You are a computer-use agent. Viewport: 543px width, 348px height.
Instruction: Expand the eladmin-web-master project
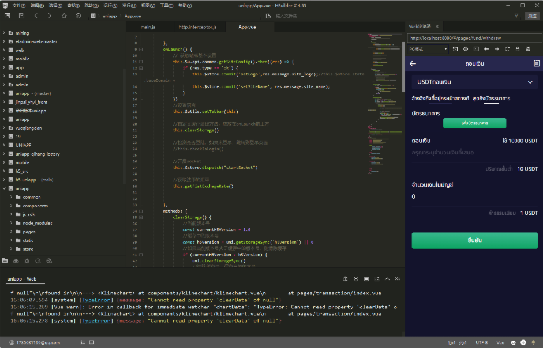coord(4,41)
